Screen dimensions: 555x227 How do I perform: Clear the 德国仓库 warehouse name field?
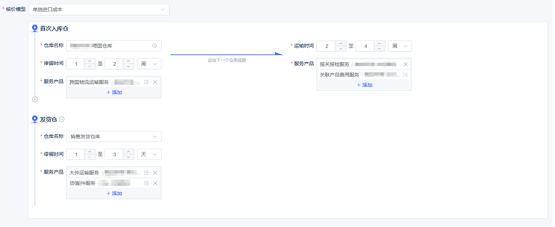154,46
